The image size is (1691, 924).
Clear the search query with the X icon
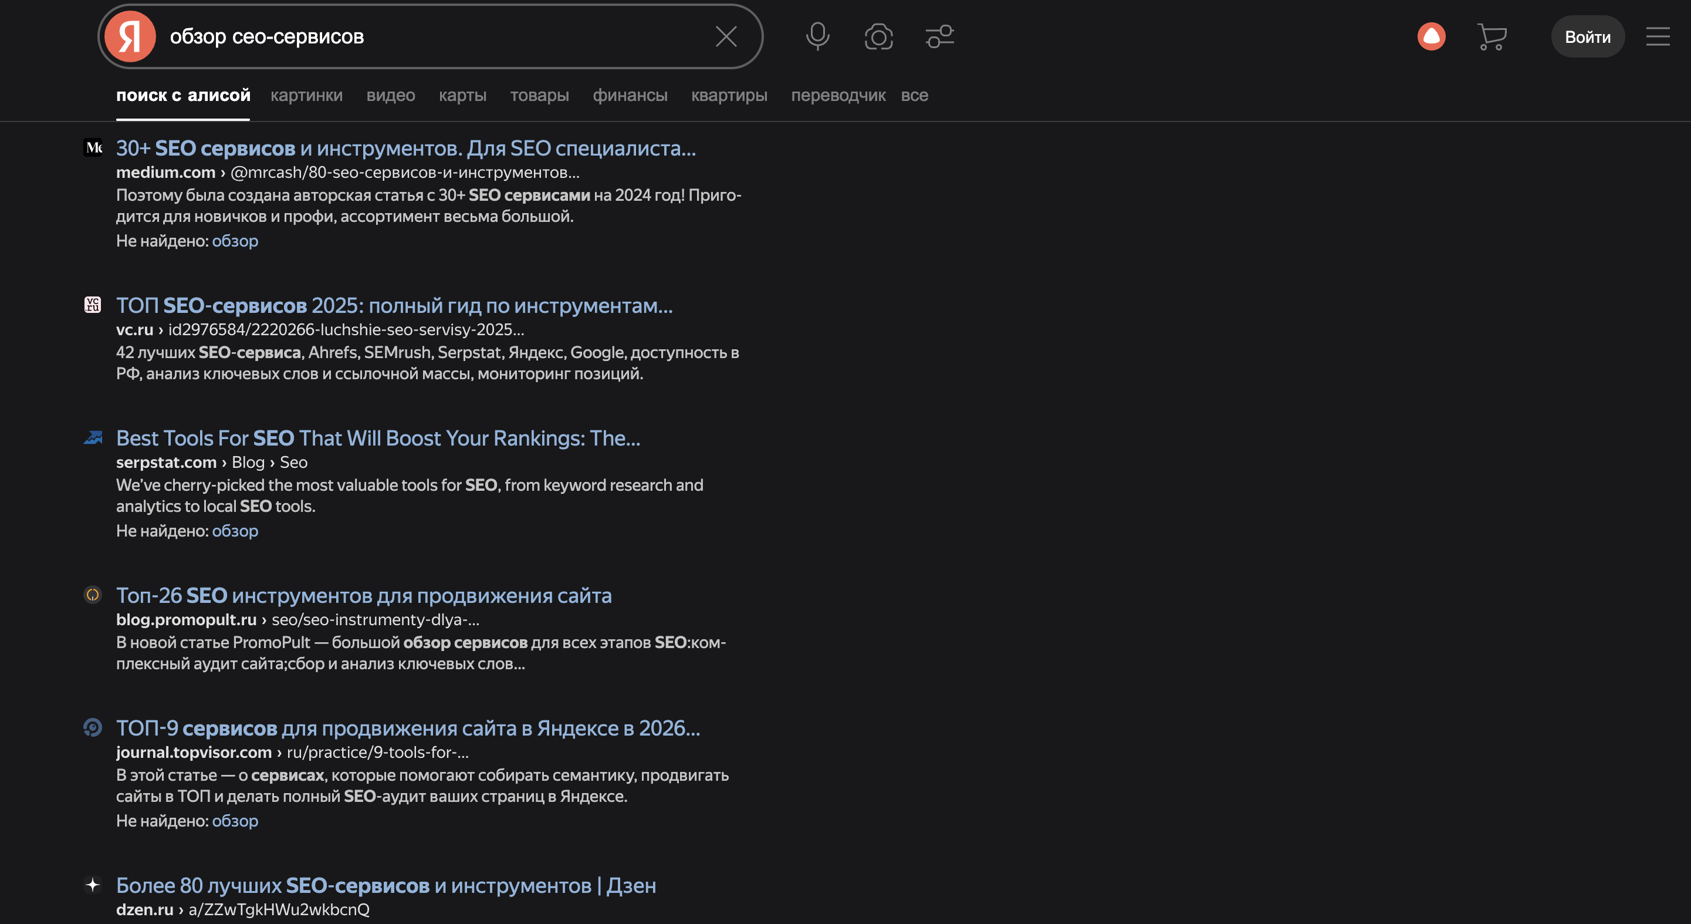[x=725, y=37]
